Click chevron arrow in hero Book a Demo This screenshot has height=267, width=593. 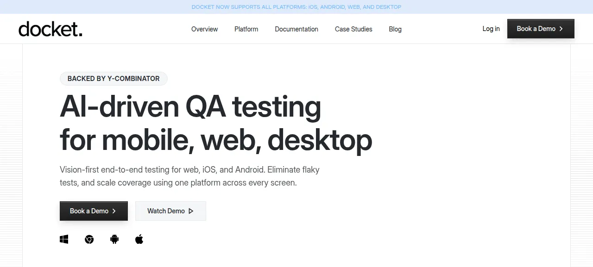[114, 211]
